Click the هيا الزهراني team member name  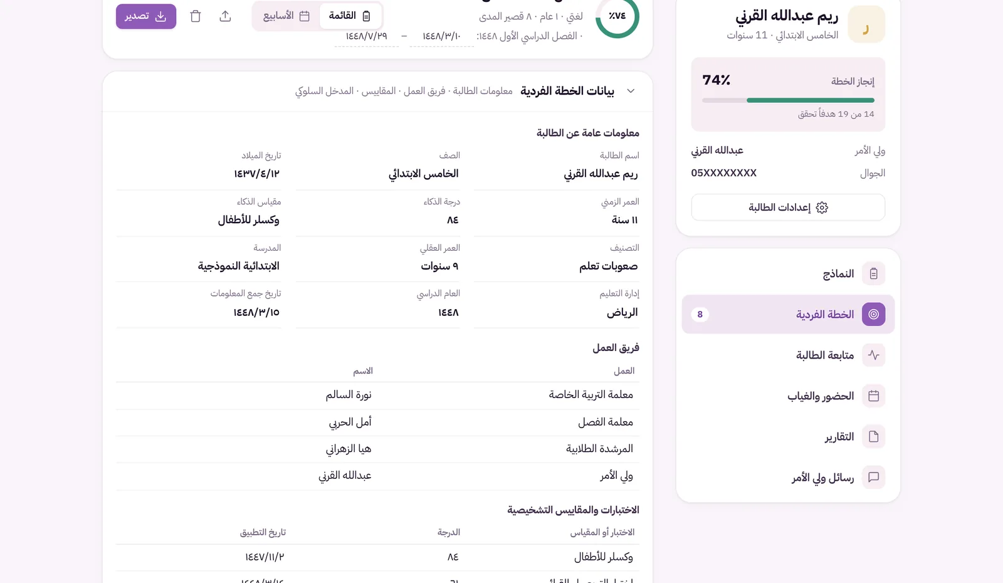tap(349, 449)
